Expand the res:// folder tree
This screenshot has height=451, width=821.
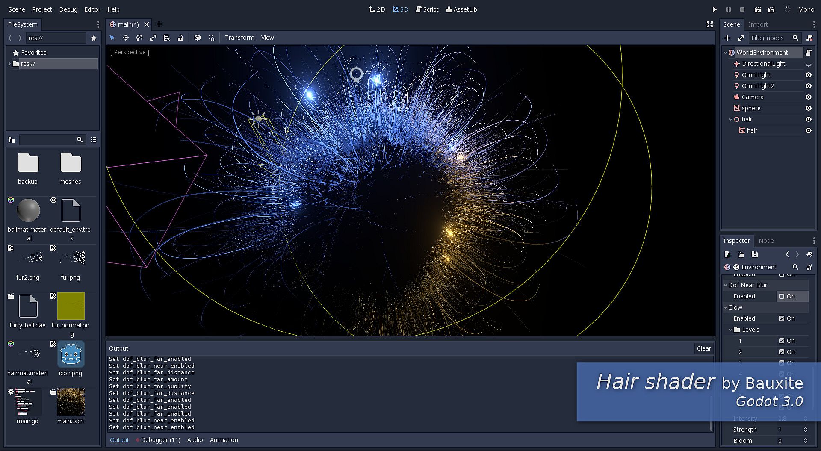9,64
